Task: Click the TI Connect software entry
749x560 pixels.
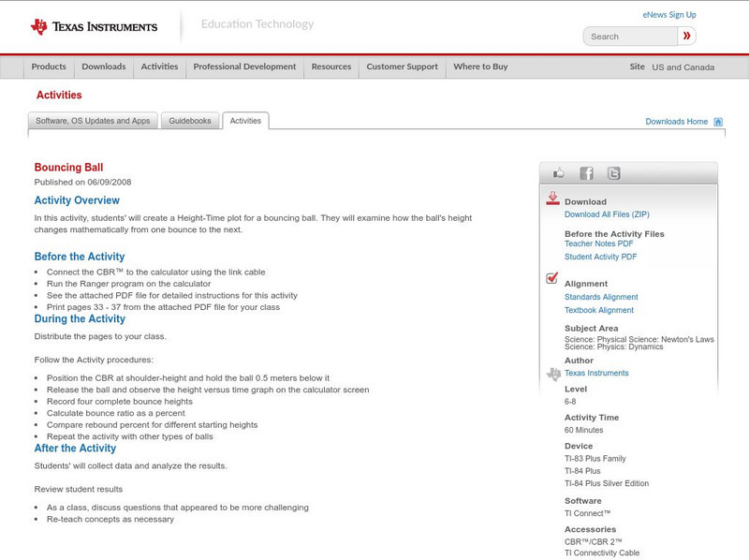Action: point(588,514)
